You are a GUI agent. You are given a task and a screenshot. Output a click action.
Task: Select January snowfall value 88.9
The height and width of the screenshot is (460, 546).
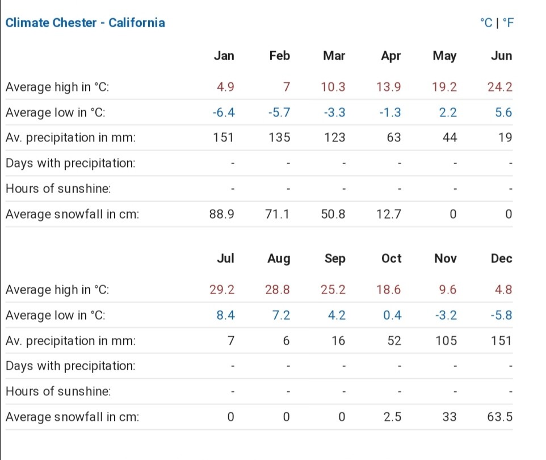point(222,214)
